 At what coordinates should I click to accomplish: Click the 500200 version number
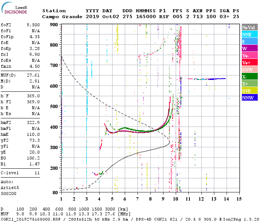tap(9, 194)
